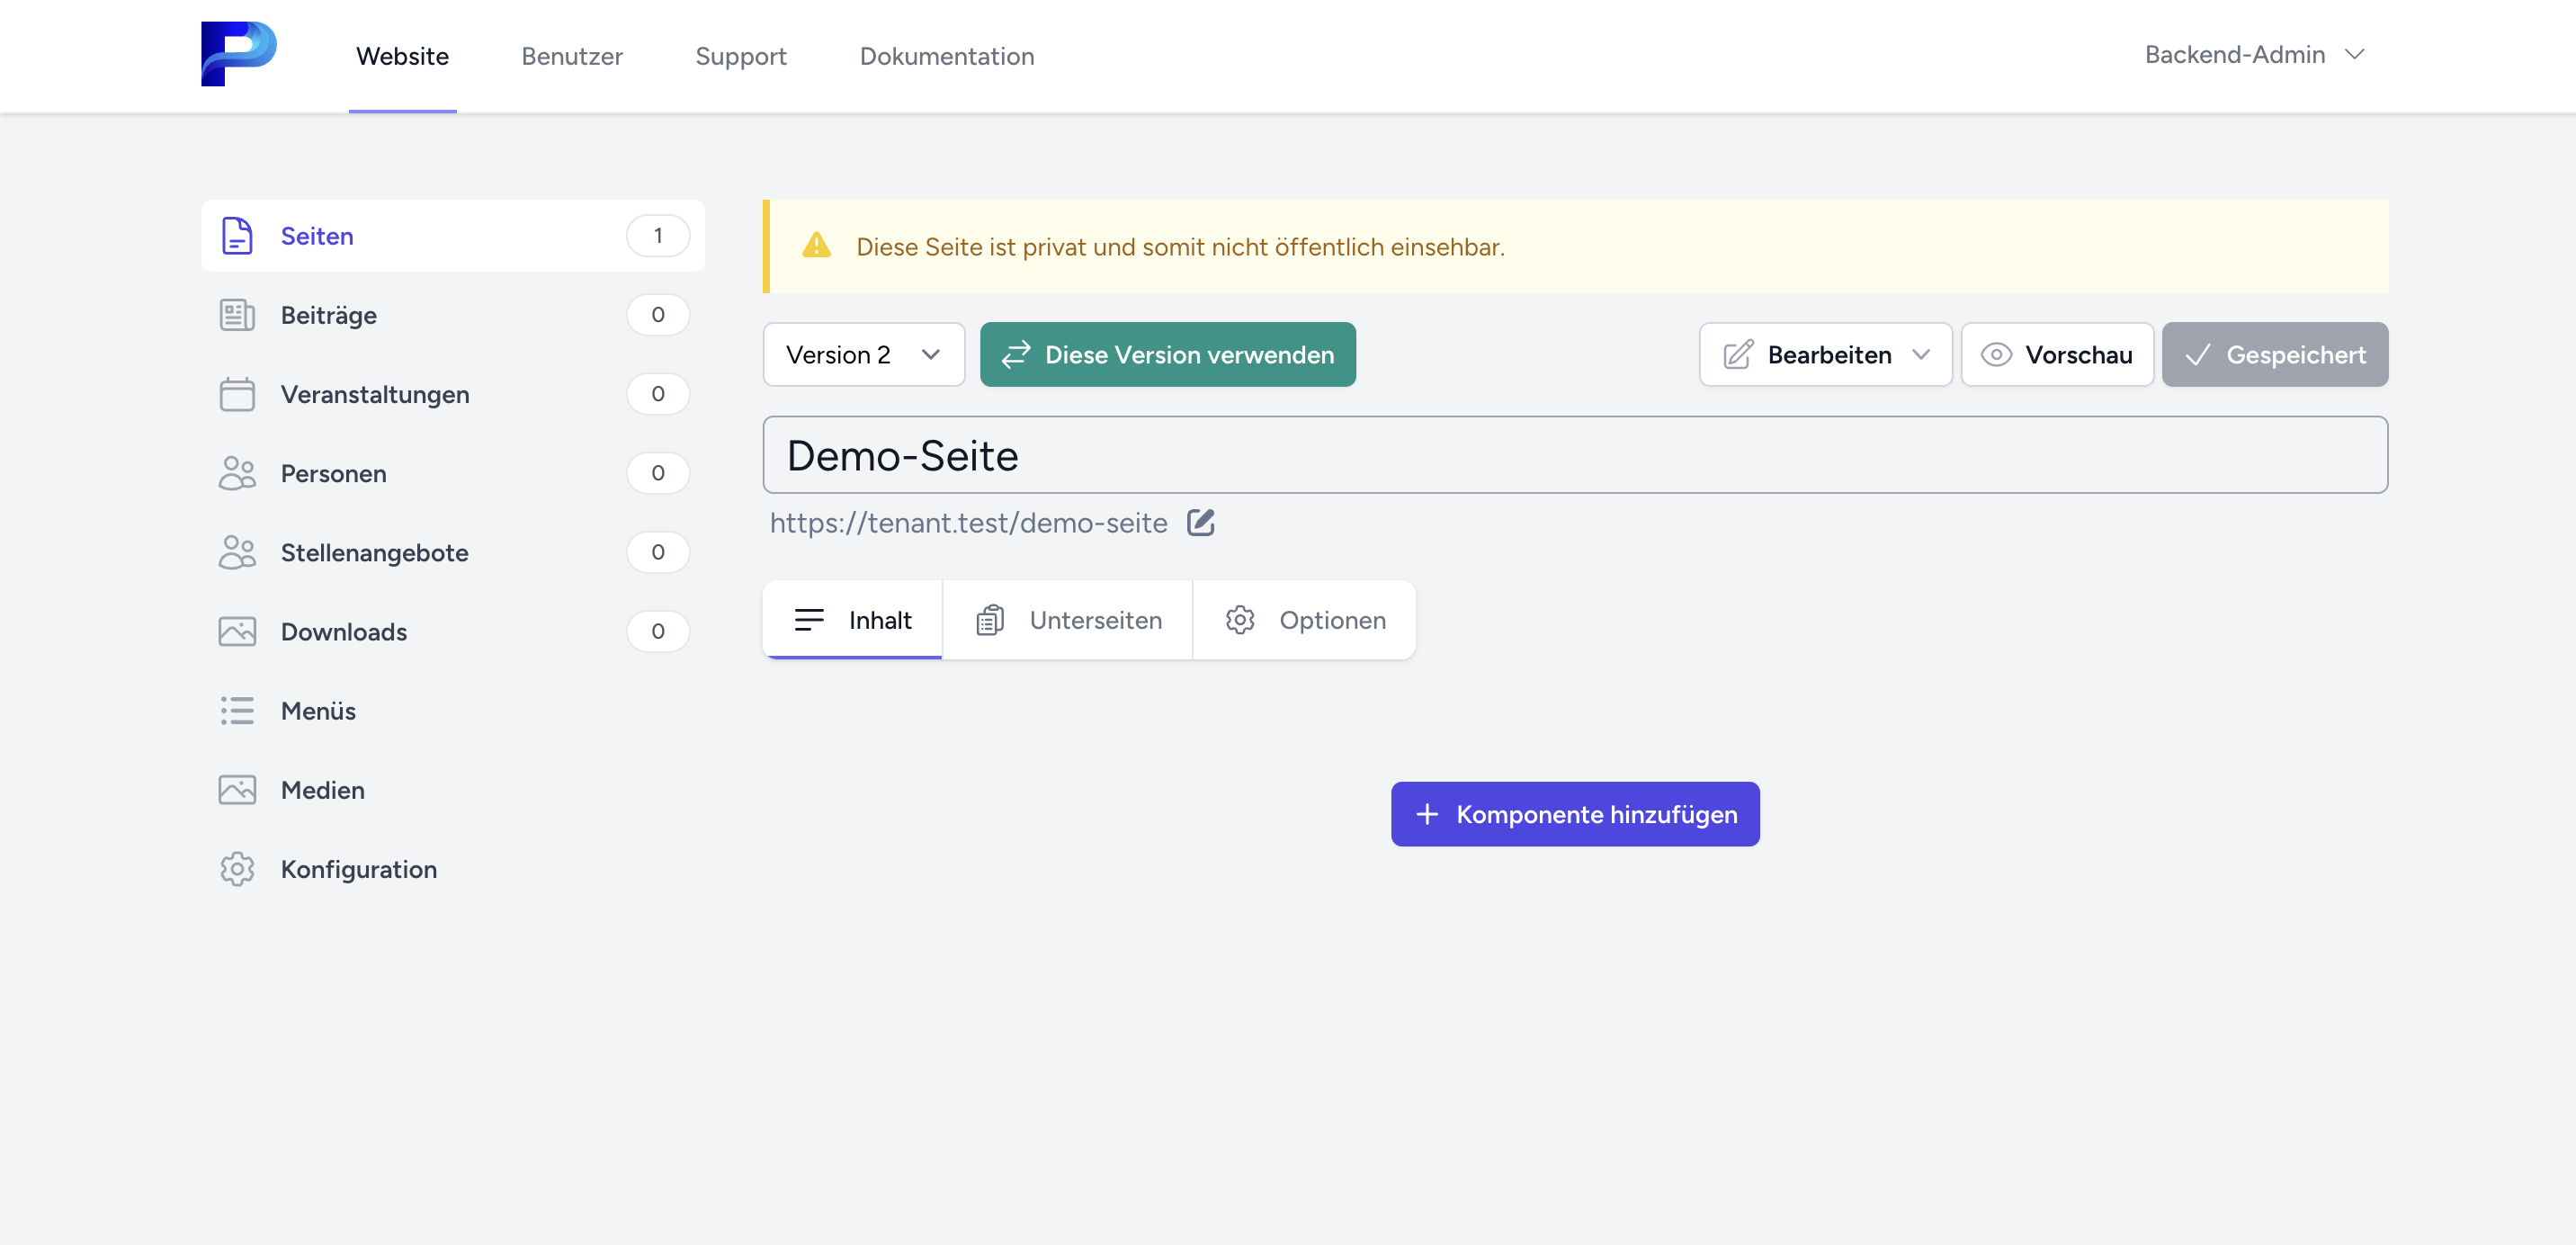The image size is (2576, 1245).
Task: Click the Demo-Seite title input field
Action: pyautogui.click(x=1574, y=456)
